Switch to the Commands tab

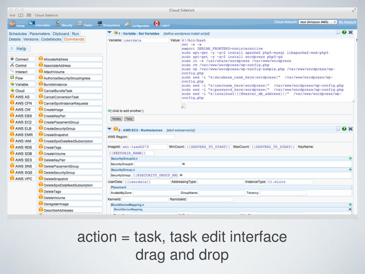pos(74,39)
